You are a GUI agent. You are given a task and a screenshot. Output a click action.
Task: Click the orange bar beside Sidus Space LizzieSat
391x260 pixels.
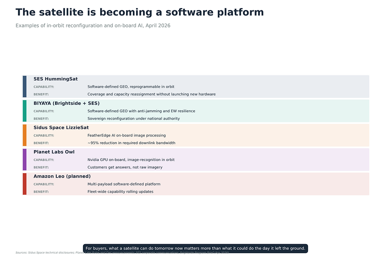pyautogui.click(x=24, y=135)
